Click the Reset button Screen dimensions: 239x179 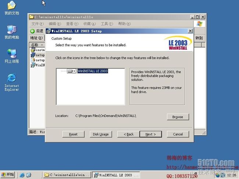pyautogui.click(x=73, y=134)
